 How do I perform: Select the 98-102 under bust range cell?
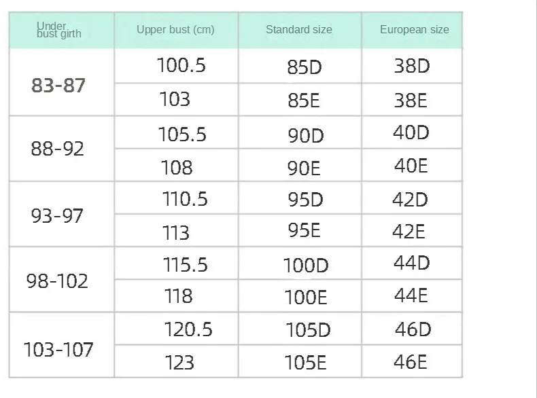tap(57, 281)
